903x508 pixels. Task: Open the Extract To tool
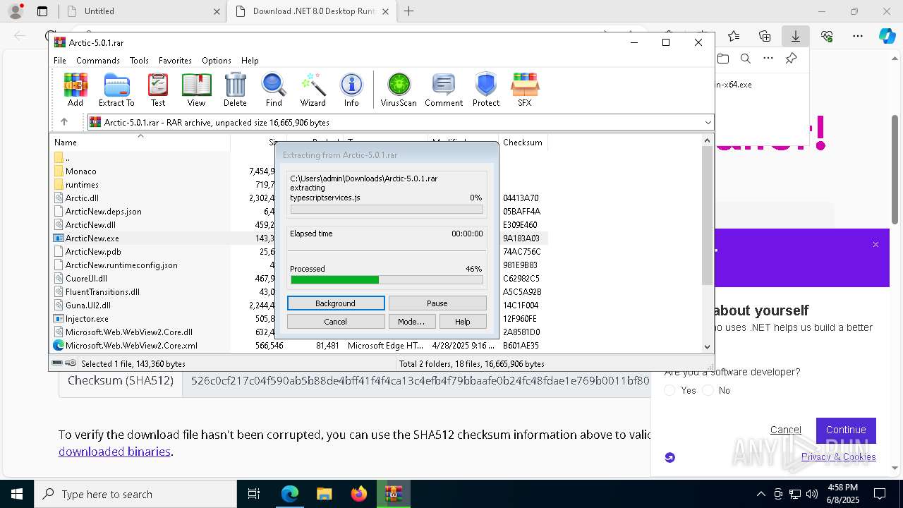coord(116,90)
